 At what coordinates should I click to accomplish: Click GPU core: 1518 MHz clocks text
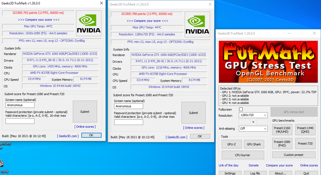[x=169, y=67]
